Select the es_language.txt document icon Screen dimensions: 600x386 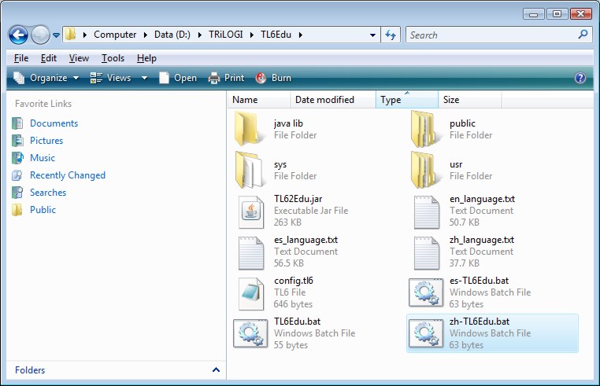point(251,252)
